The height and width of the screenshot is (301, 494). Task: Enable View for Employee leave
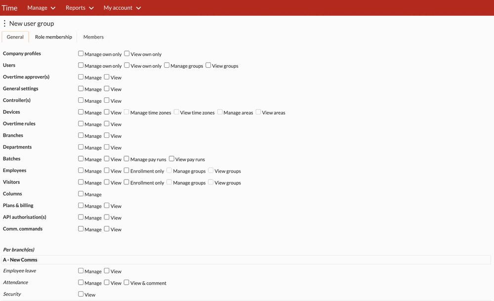[x=107, y=270]
